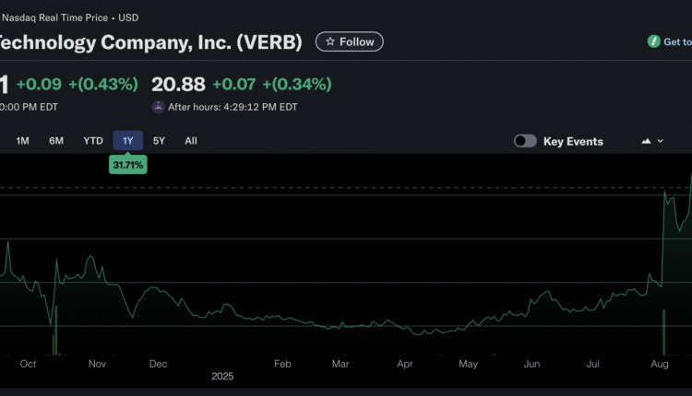The image size is (692, 396).
Task: Click the August volume bar on chart
Action: click(x=663, y=333)
